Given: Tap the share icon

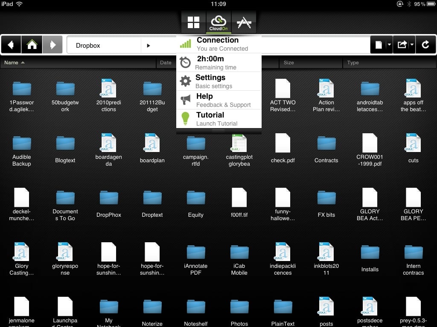Looking at the screenshot, I should [402, 44].
